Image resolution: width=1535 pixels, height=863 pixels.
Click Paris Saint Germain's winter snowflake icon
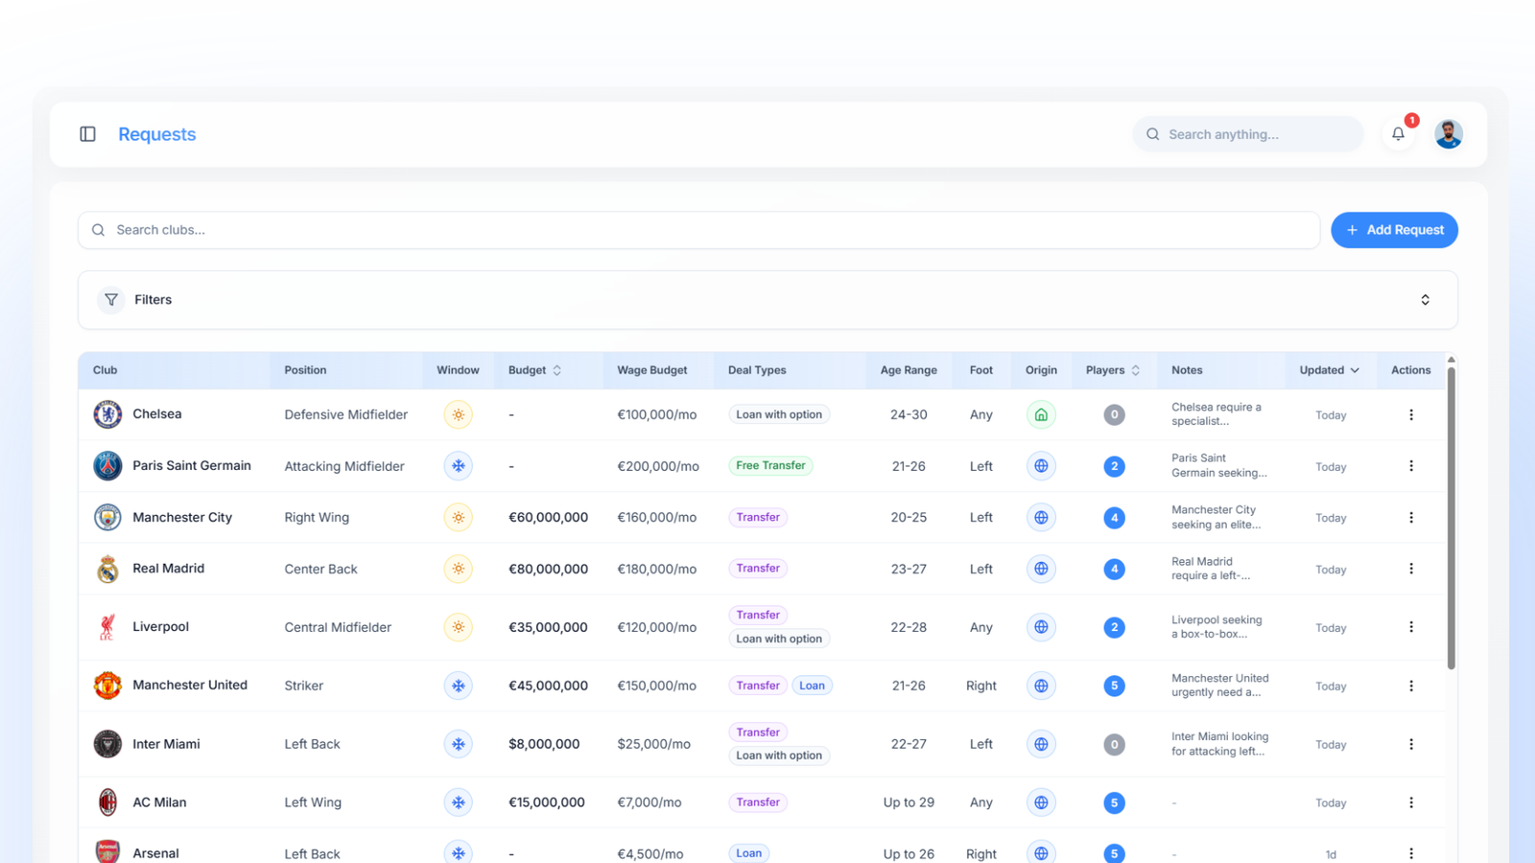point(459,466)
